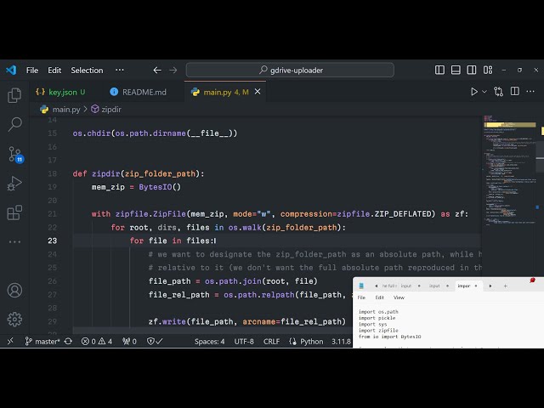Image resolution: width=544 pixels, height=408 pixels.
Task: Click the Go Back arrow in title bar
Action: point(156,71)
